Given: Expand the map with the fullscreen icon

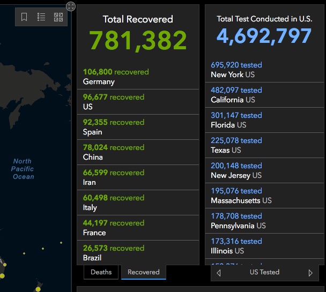Looking at the screenshot, I should (71, 6).
